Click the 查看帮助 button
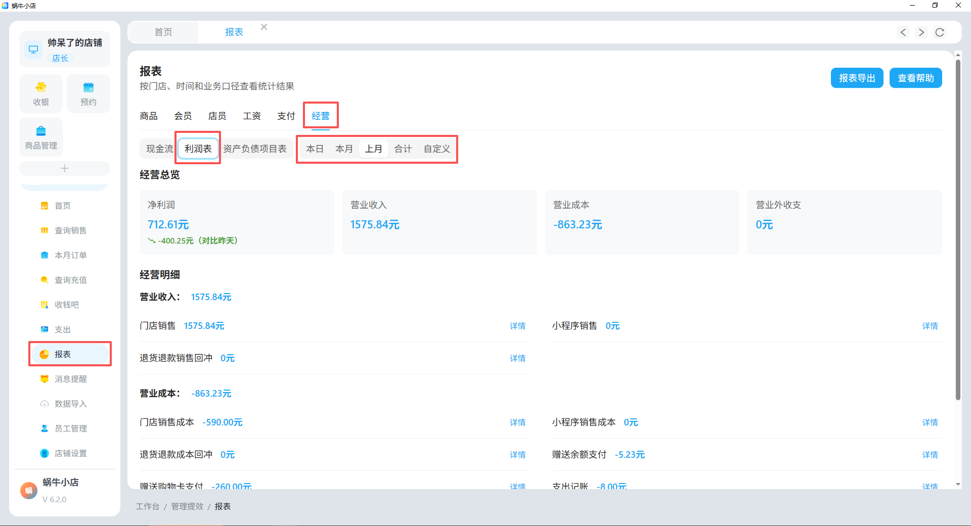The height and width of the screenshot is (526, 971). coord(916,78)
